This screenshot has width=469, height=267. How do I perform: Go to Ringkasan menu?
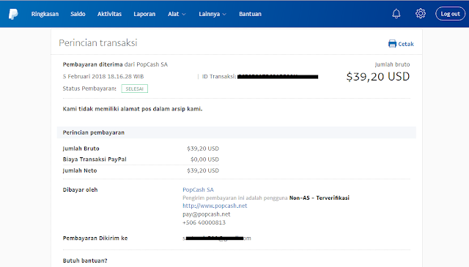tap(45, 14)
